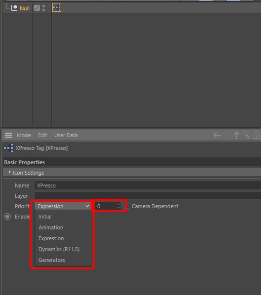Toggle the Null visibility dots
The width and height of the screenshot is (261, 295).
point(43,8)
